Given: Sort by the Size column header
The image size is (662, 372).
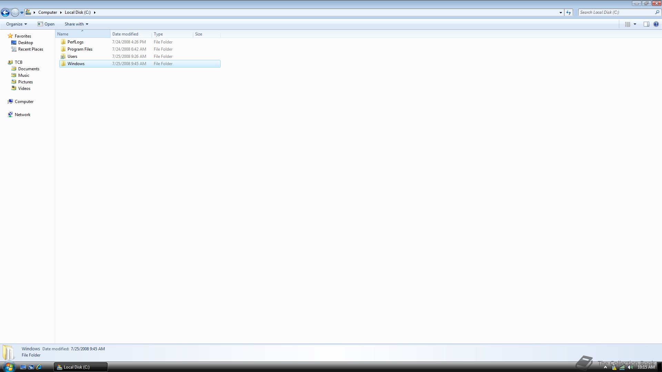Looking at the screenshot, I should [207, 34].
